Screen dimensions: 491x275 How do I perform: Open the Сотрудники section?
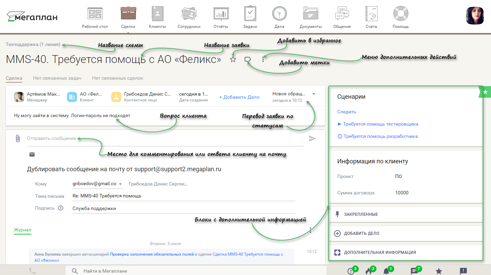(x=189, y=17)
